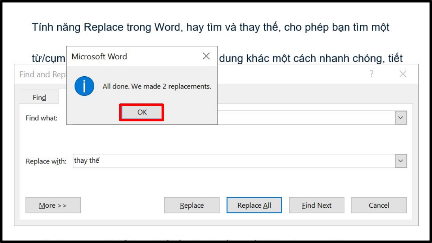Click the Replace with text field
Image resolution: width=432 pixels, height=243 pixels.
point(234,161)
